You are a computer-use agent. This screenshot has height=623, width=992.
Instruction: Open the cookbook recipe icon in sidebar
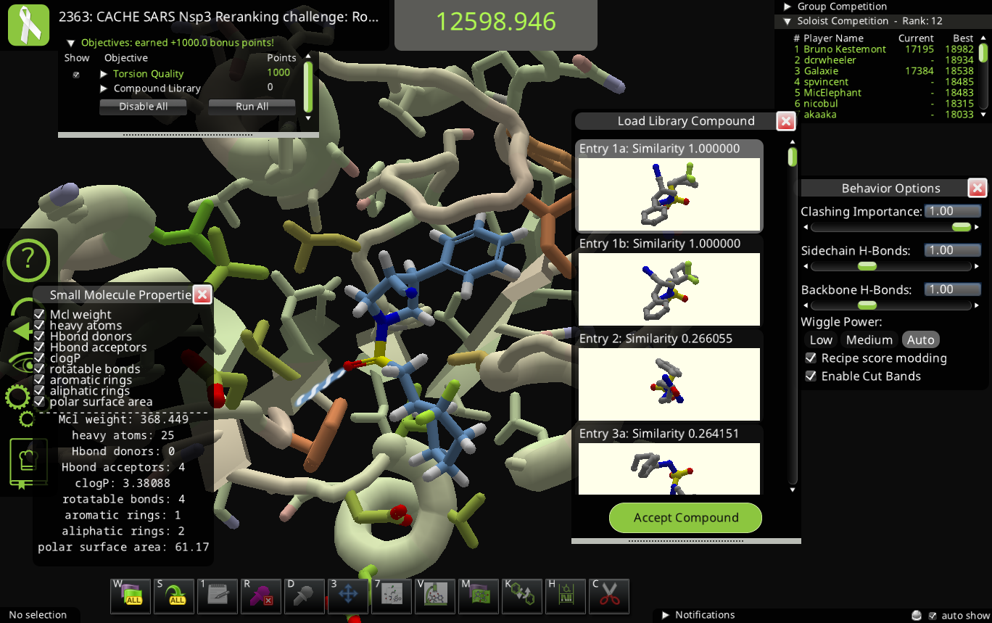[28, 463]
